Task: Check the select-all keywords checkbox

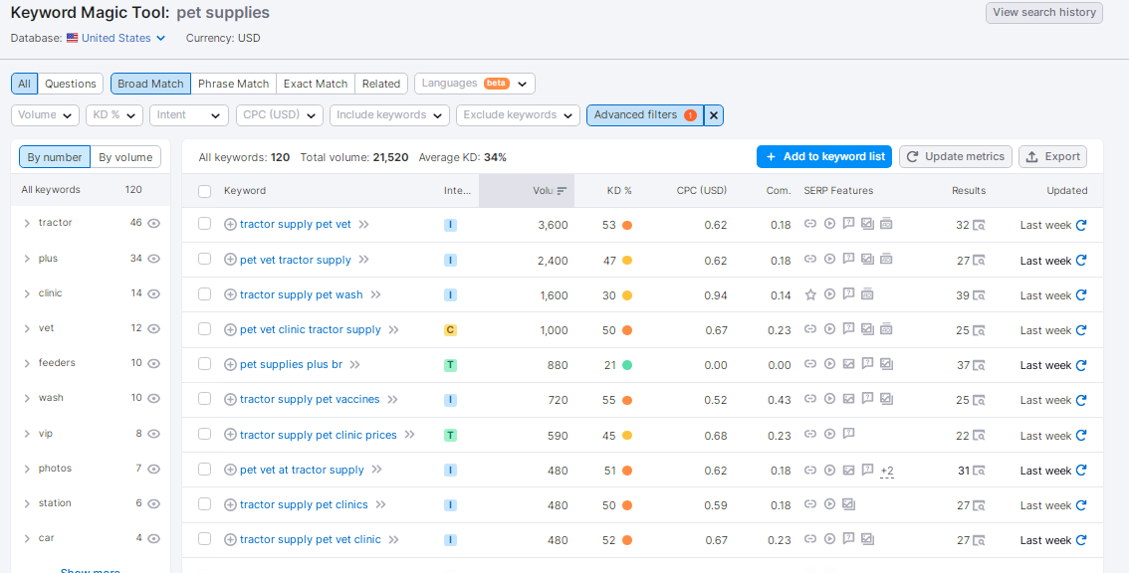Action: [x=204, y=191]
